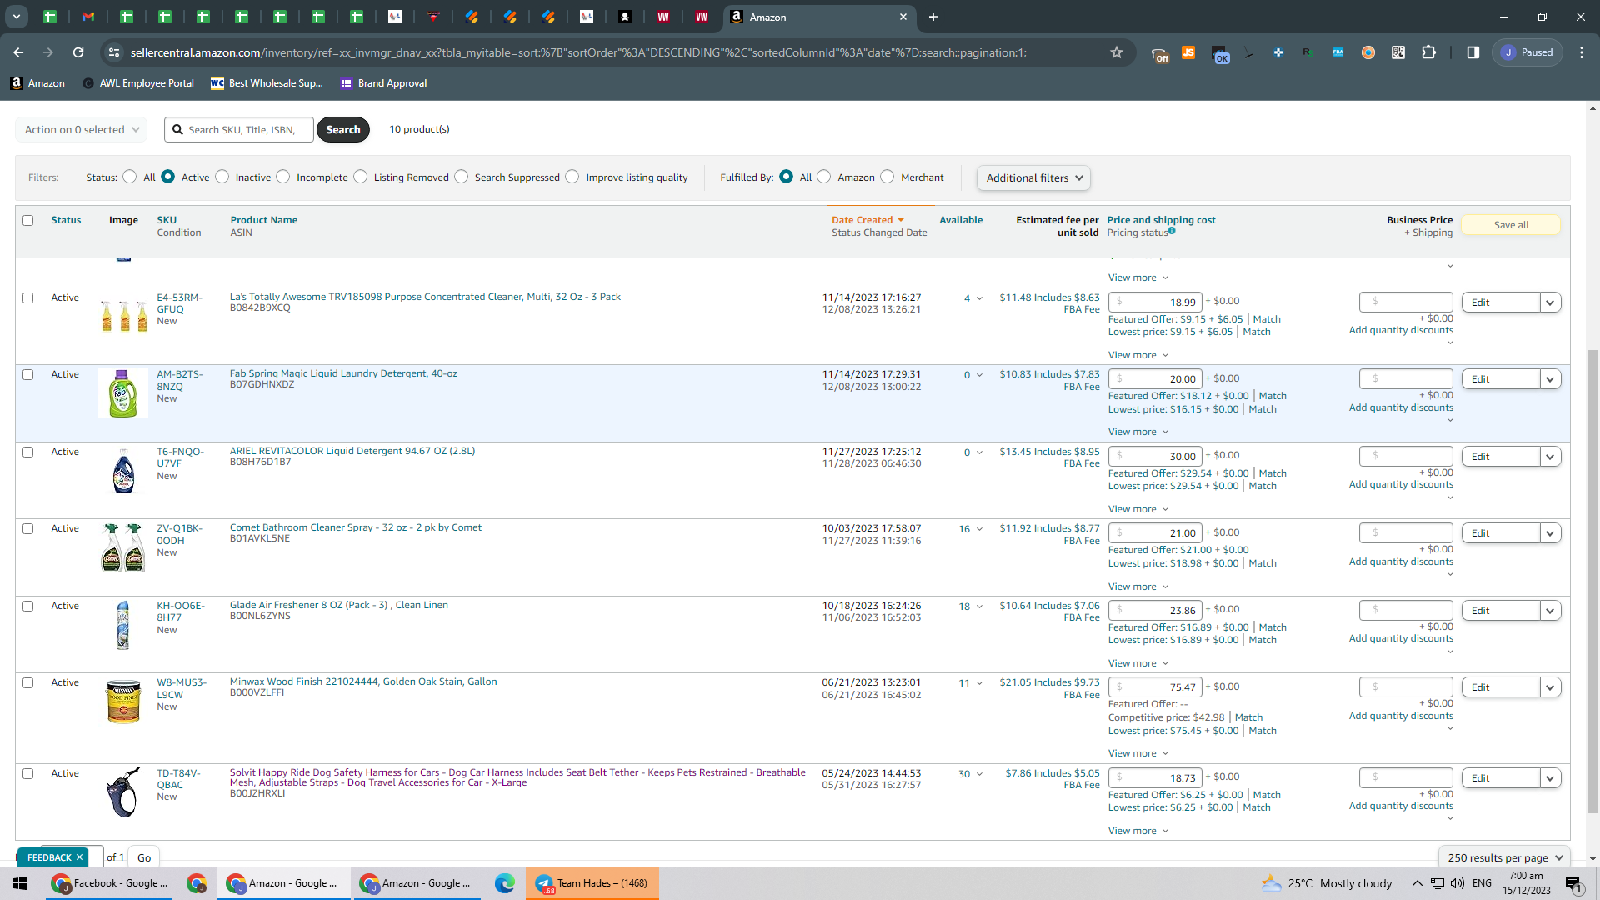Open the tab search dropdown arrow
This screenshot has width=1600, height=900.
[x=16, y=17]
